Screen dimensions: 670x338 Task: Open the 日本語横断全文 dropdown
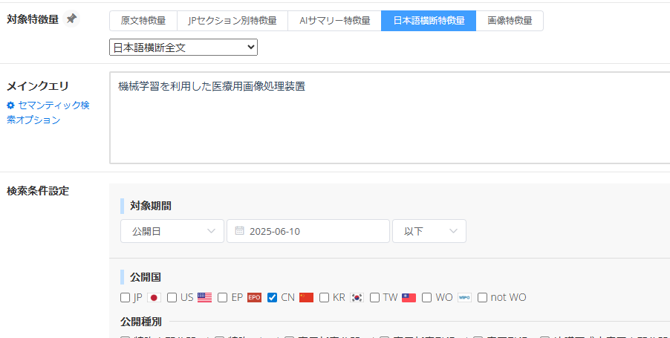(x=183, y=48)
